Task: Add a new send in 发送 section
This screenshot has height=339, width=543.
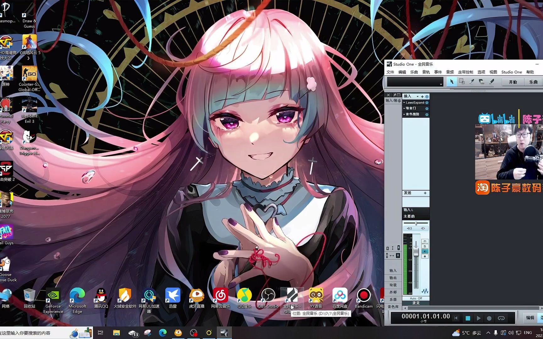Action: 425,193
